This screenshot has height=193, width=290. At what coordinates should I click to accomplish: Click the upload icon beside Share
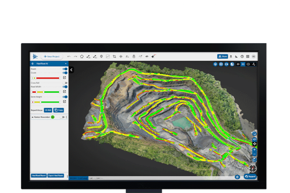[231, 57]
